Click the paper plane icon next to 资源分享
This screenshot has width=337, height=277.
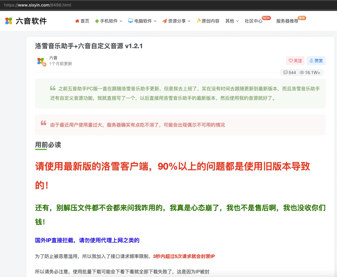(x=165, y=21)
